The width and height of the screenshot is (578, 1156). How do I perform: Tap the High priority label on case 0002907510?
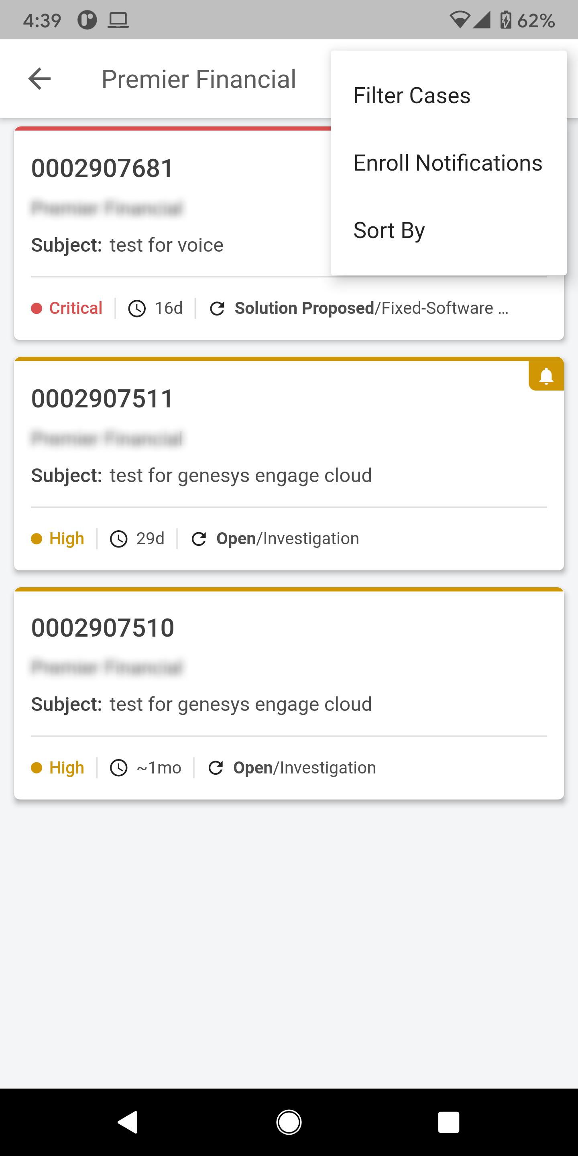pos(67,767)
